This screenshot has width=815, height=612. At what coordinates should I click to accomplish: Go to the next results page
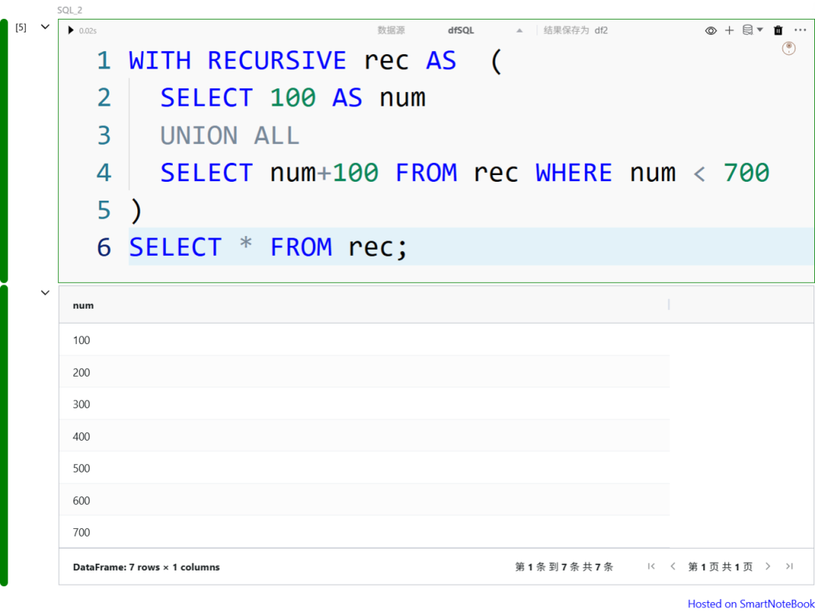(767, 567)
